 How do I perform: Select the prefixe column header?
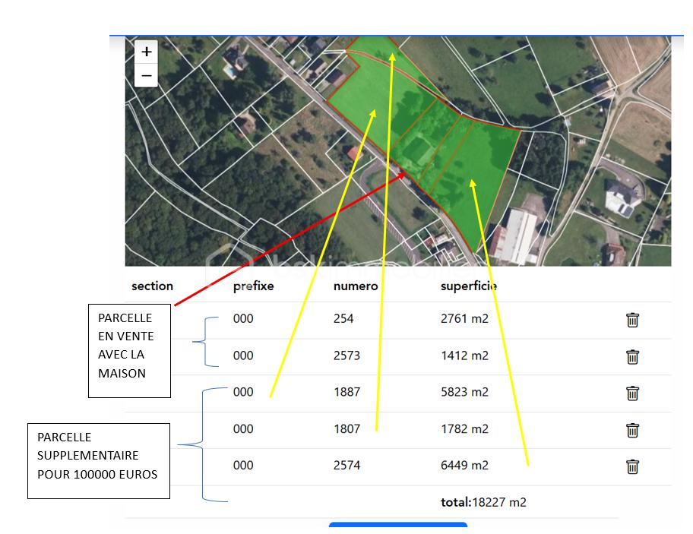tap(253, 286)
